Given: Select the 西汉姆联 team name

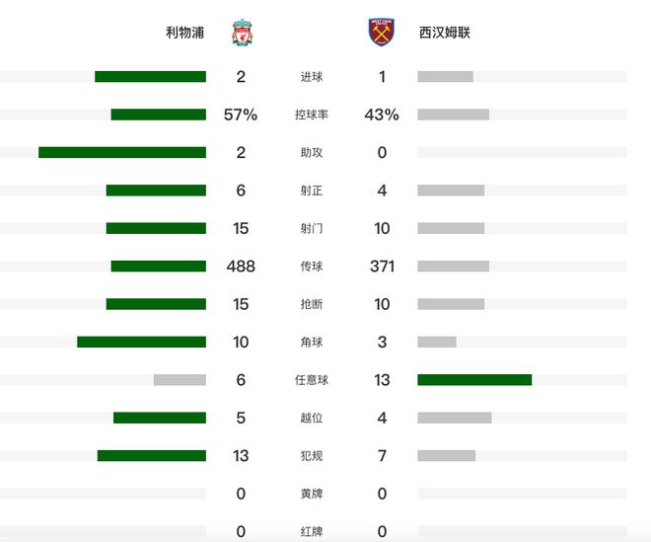Looking at the screenshot, I should (445, 33).
